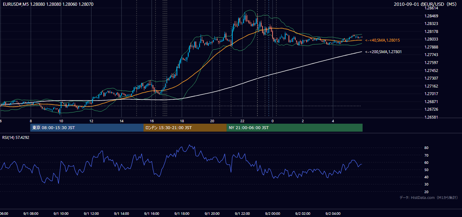The height and width of the screenshot is (217, 462).
Task: Click hour label 14 under the price chart
Action: [x=121, y=121]
